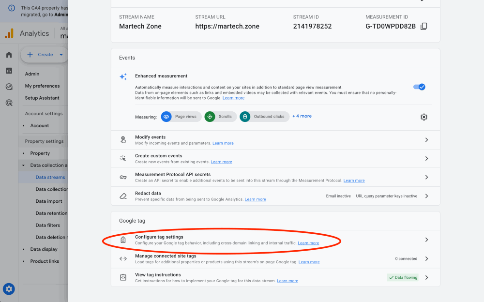
Task: Open Learn more link for Modify events
Action: 223,143
